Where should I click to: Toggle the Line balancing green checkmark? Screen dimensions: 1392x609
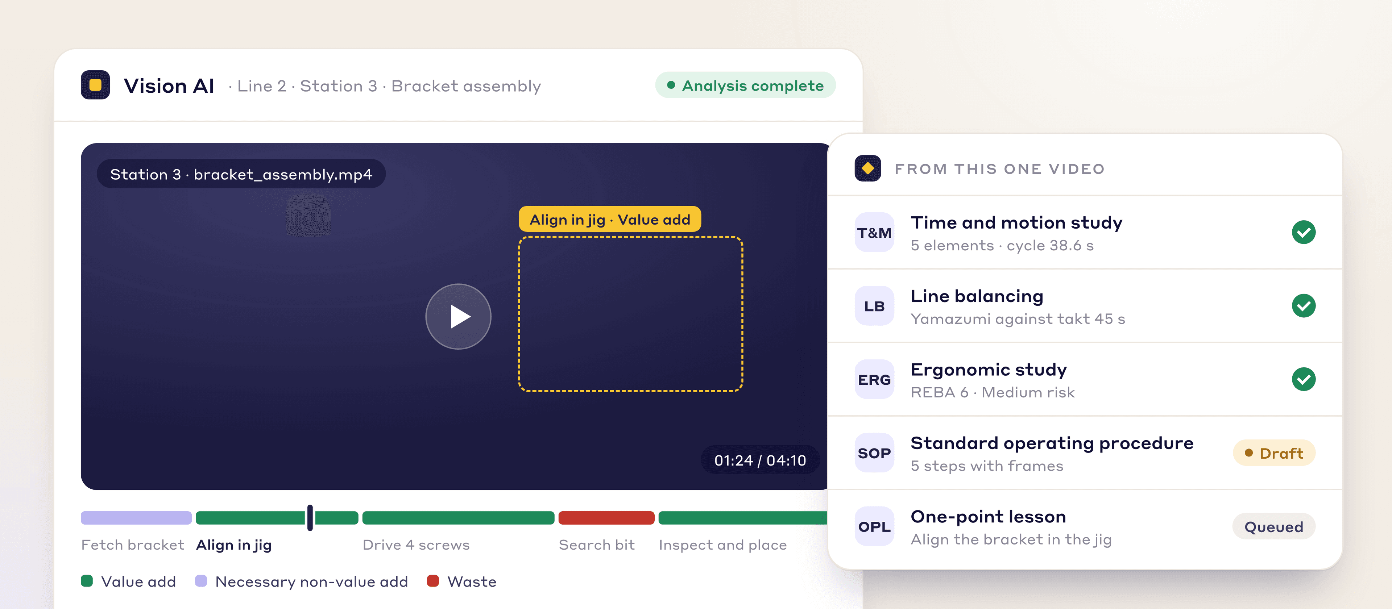point(1303,305)
